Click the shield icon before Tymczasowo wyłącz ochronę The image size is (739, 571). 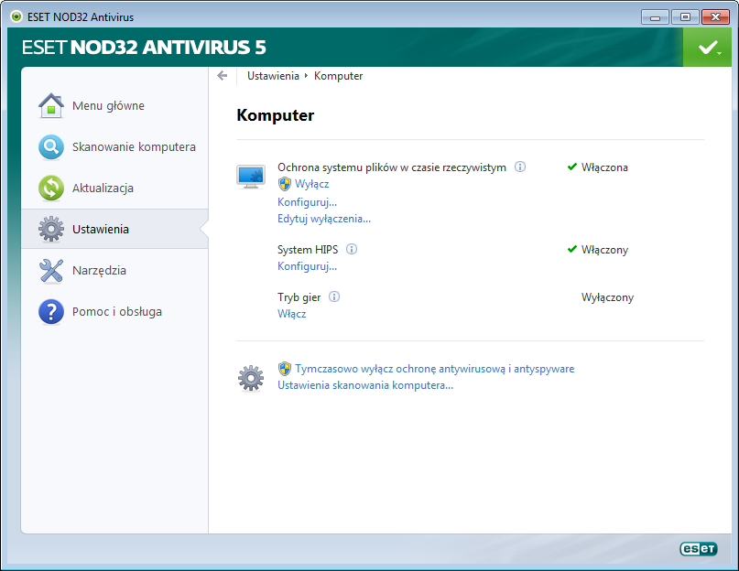tap(285, 369)
